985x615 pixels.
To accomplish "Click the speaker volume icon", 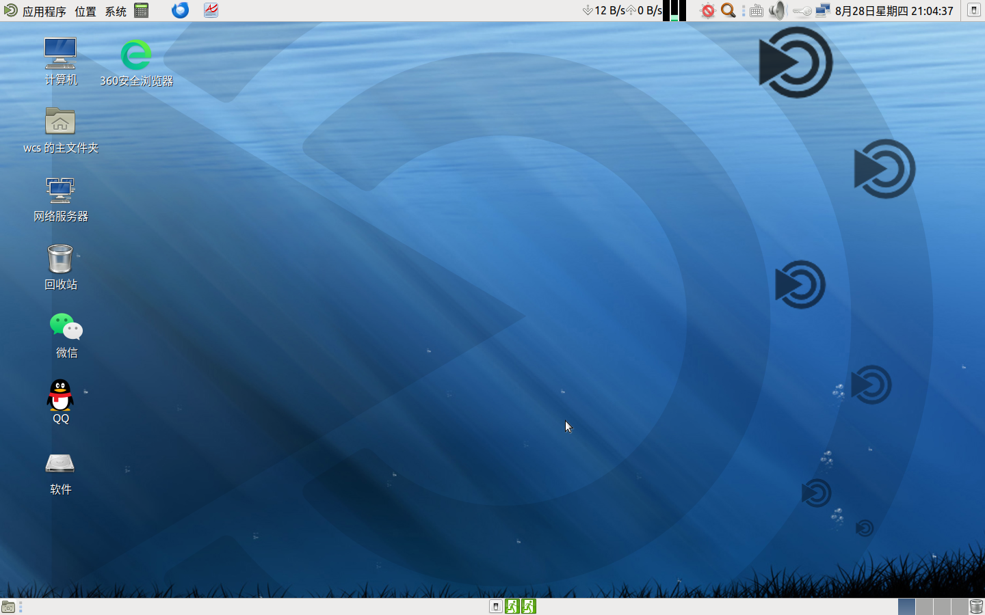I will 778,10.
